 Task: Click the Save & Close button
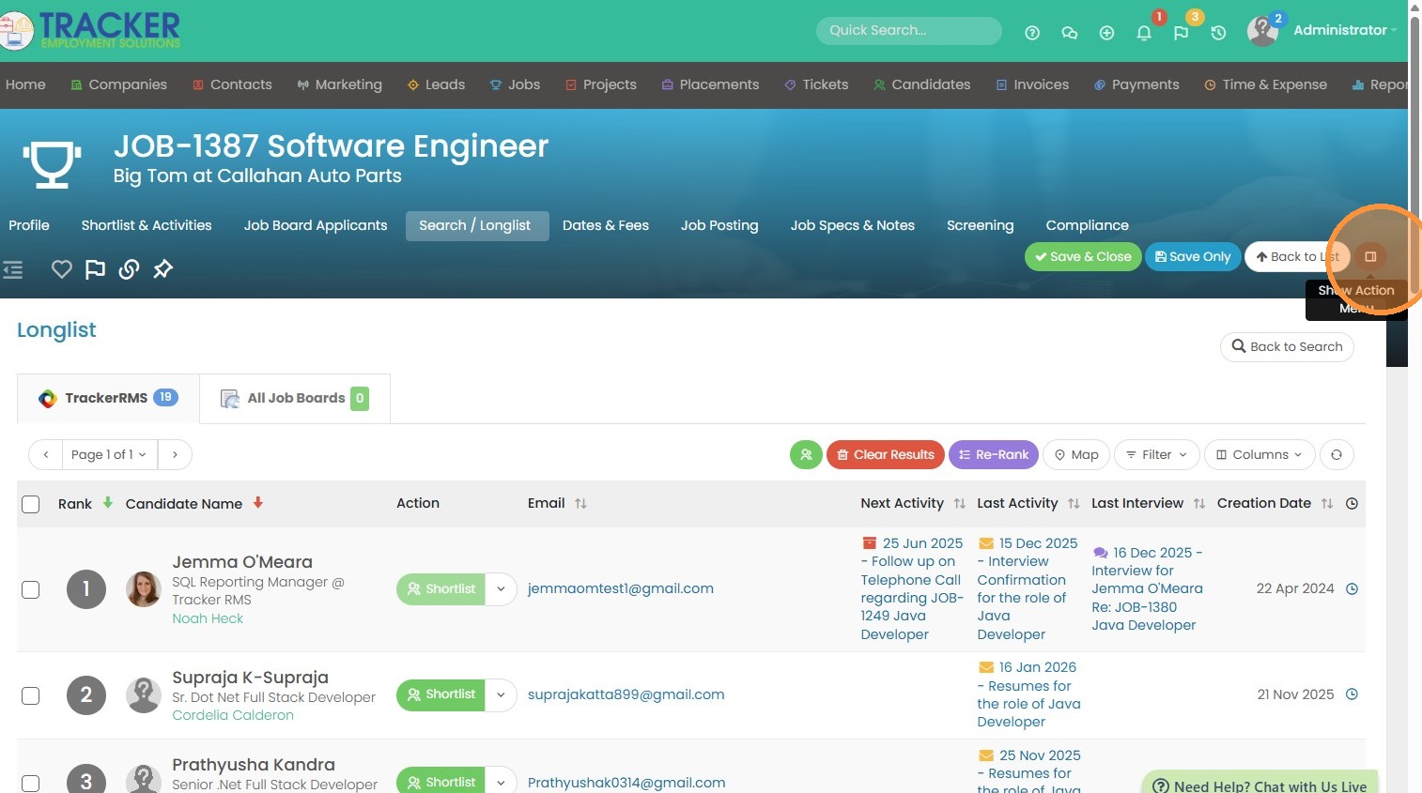[x=1082, y=257]
